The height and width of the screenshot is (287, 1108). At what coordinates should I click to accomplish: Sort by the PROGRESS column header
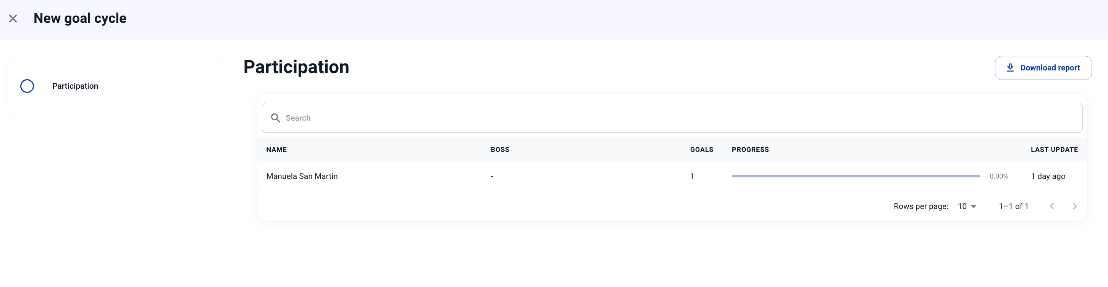[x=750, y=150]
